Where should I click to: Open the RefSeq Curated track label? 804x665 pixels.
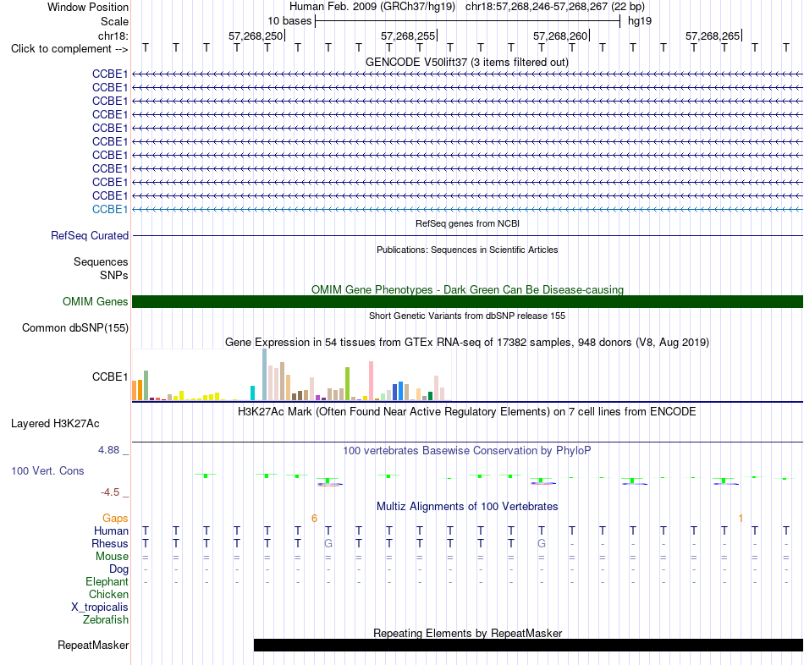89,235
